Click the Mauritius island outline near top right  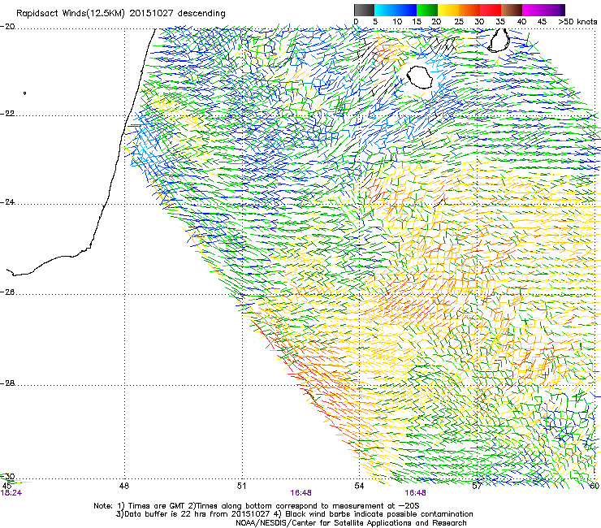click(499, 41)
